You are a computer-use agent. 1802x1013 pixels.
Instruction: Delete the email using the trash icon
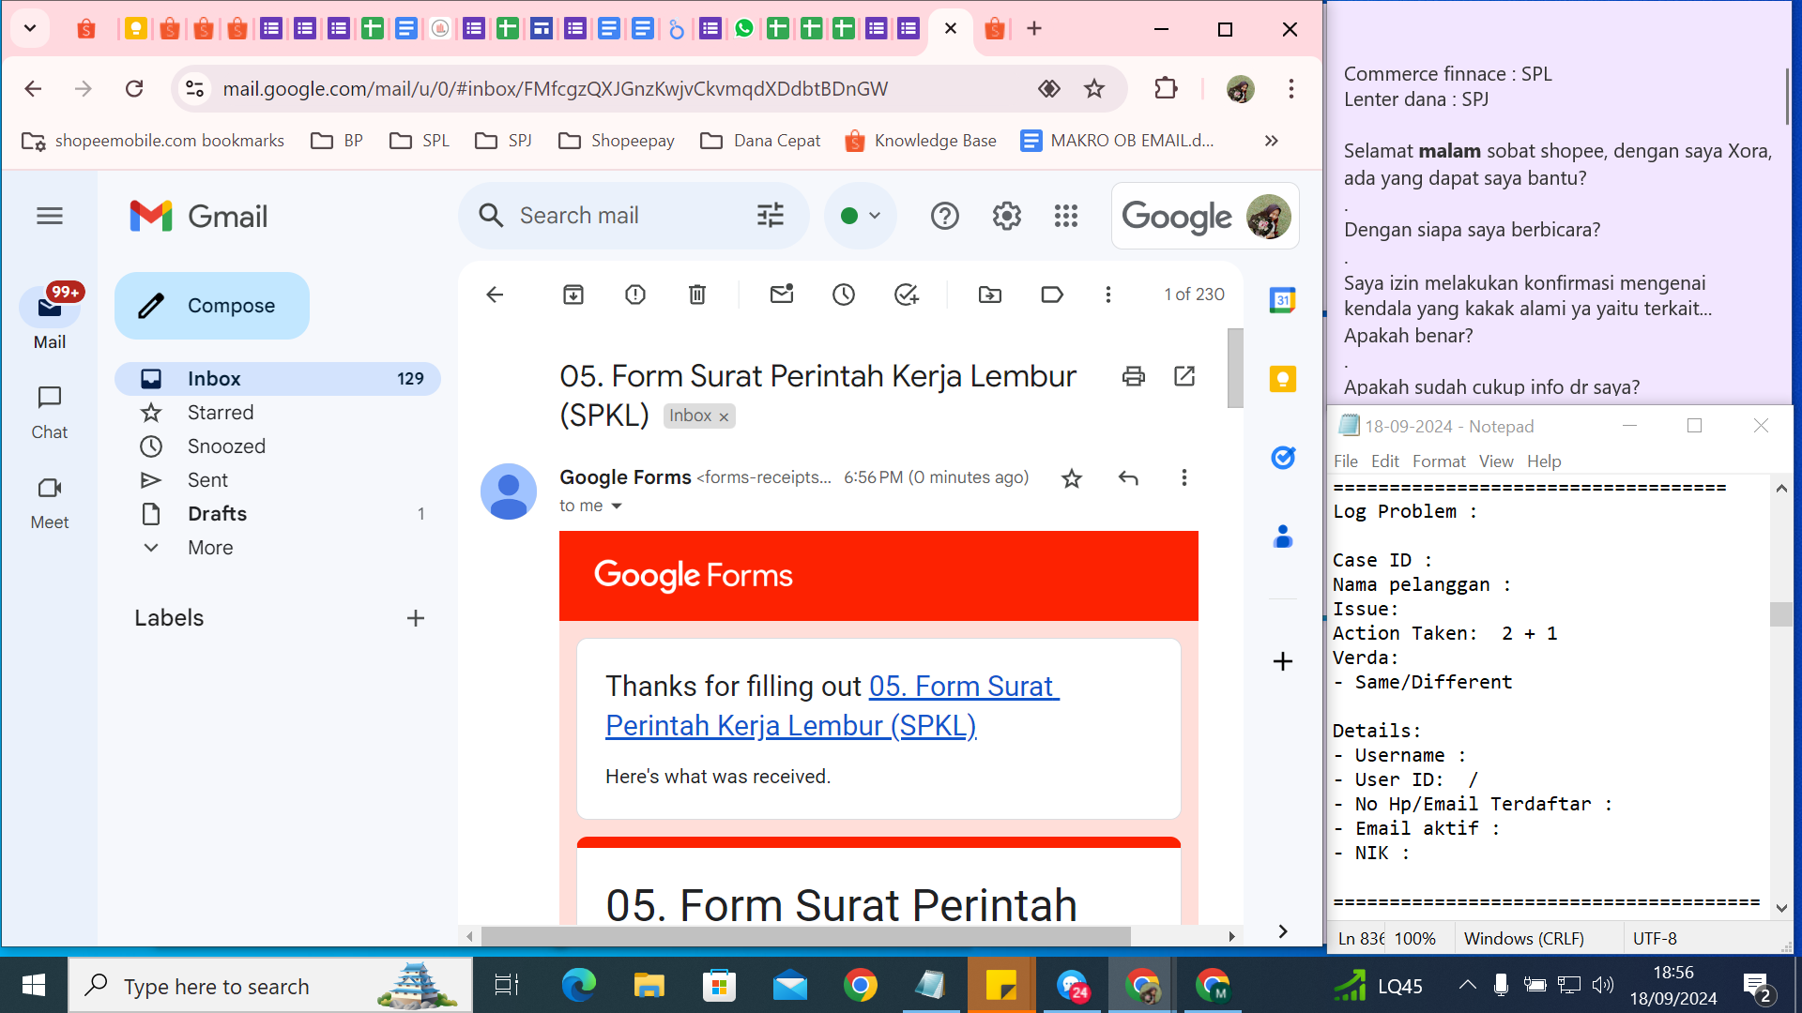point(696,295)
